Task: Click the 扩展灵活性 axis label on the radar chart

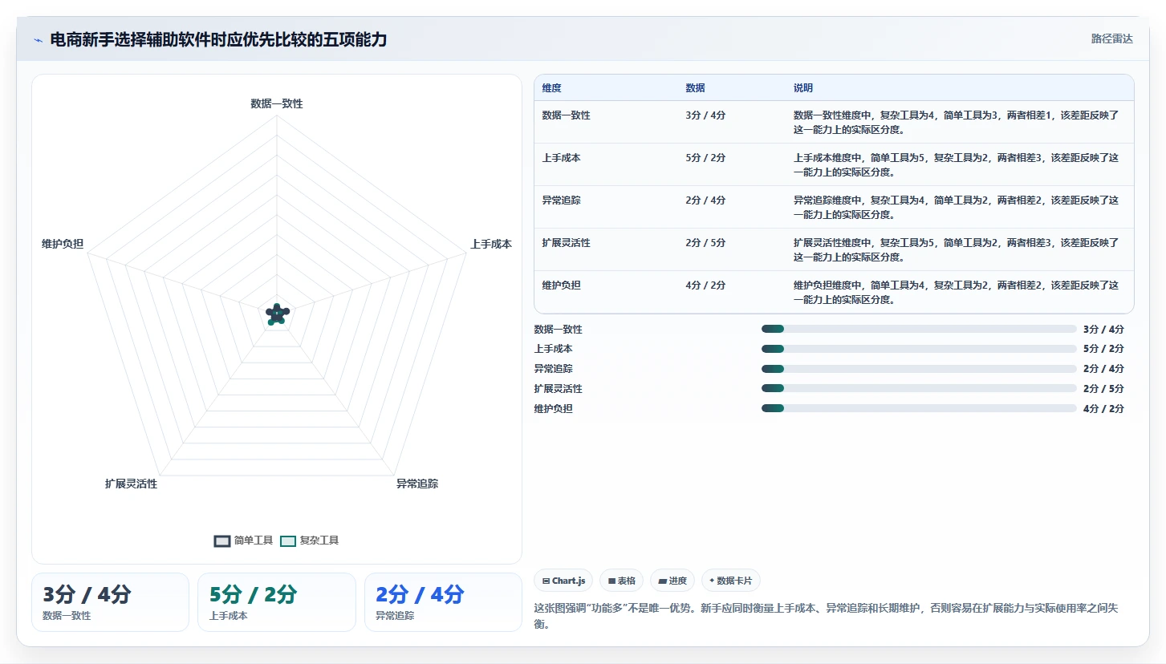Action: (x=131, y=484)
